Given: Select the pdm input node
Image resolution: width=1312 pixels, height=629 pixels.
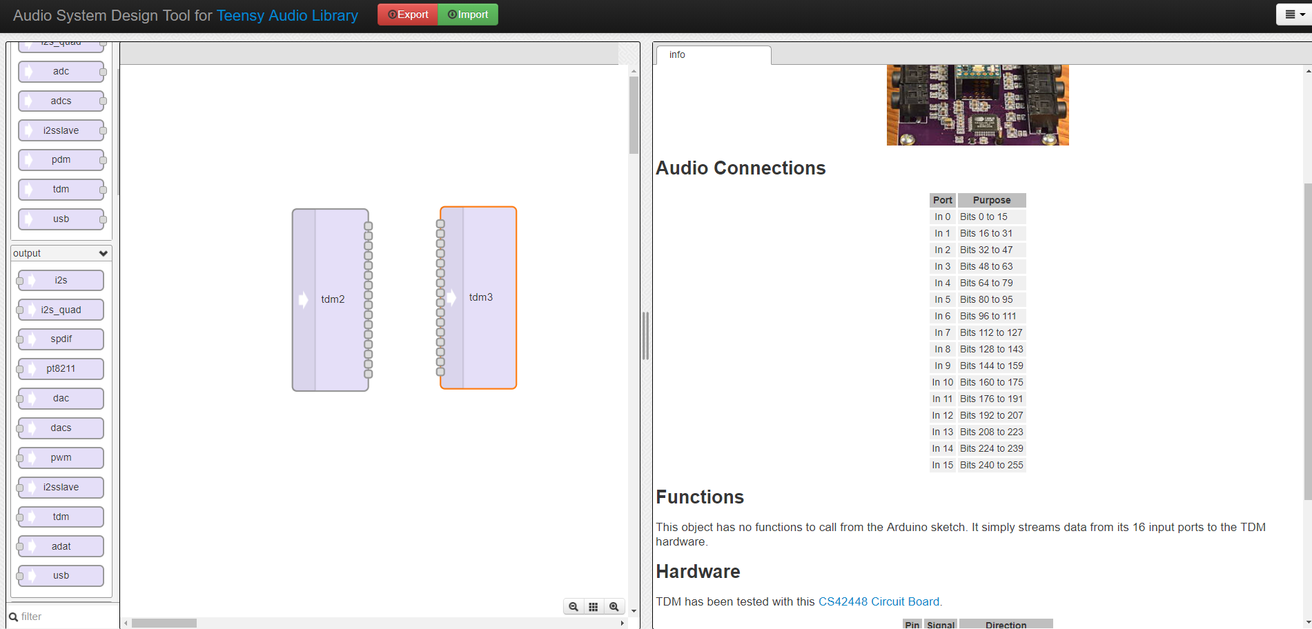Looking at the screenshot, I should coord(61,160).
